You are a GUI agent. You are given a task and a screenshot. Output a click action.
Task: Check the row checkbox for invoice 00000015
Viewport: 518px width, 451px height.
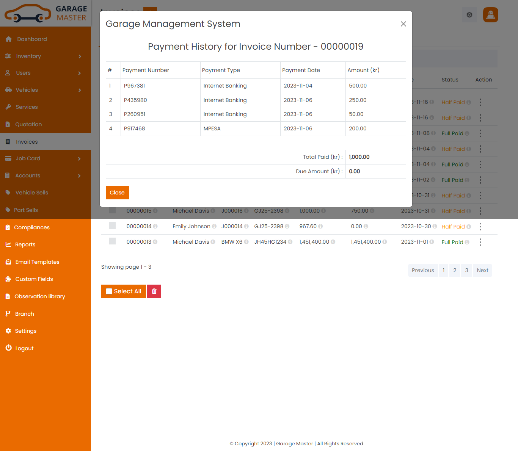point(112,210)
